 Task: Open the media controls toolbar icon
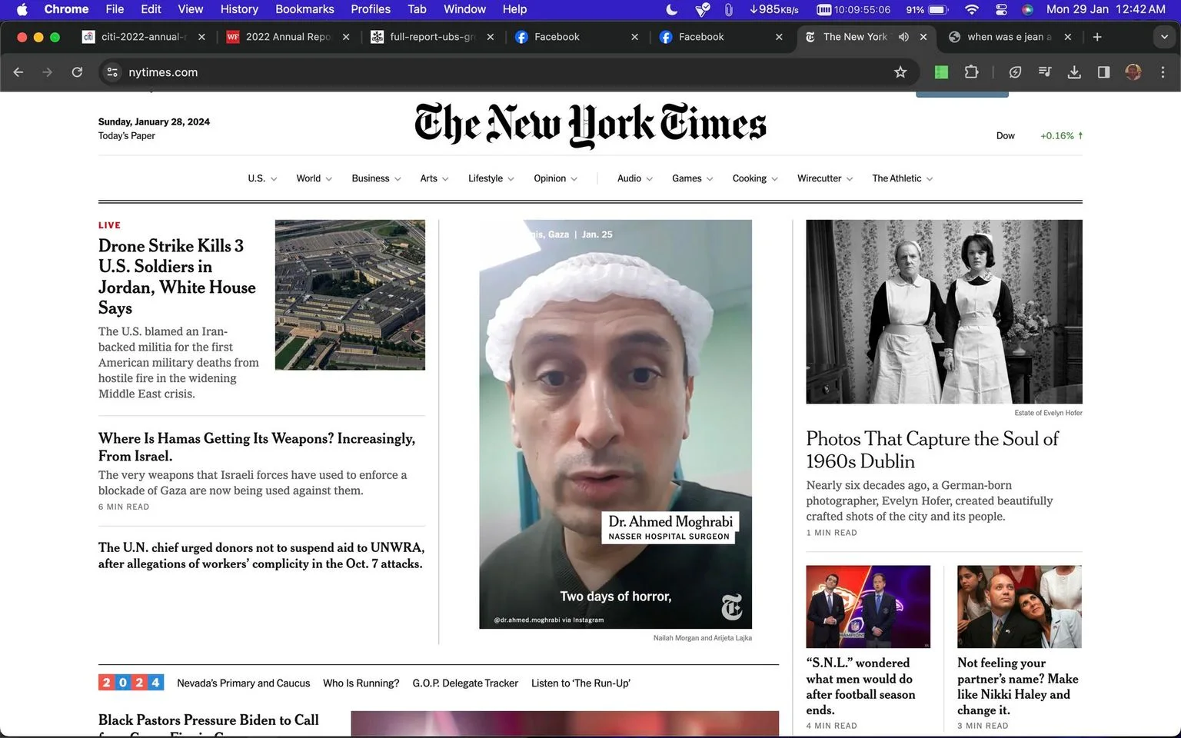pyautogui.click(x=1045, y=72)
